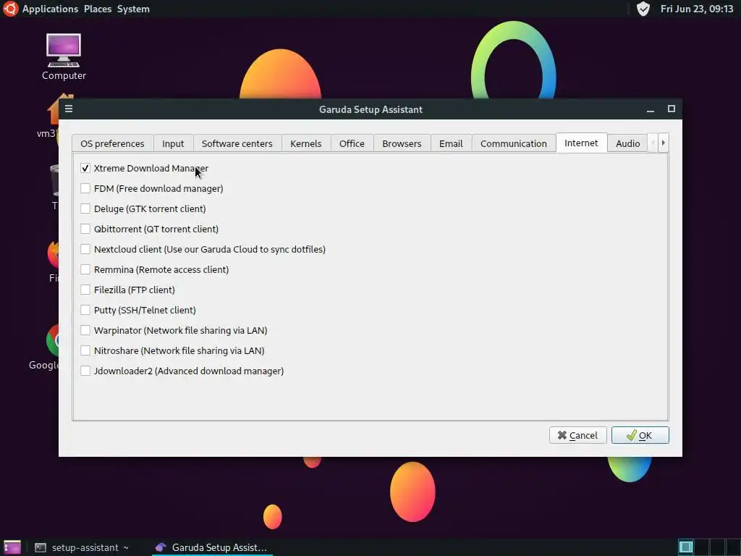
Task: Click the security shield icon in top panel
Action: pyautogui.click(x=643, y=9)
